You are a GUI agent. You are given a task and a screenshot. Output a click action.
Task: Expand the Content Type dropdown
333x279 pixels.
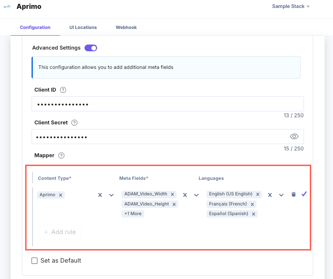(111, 195)
